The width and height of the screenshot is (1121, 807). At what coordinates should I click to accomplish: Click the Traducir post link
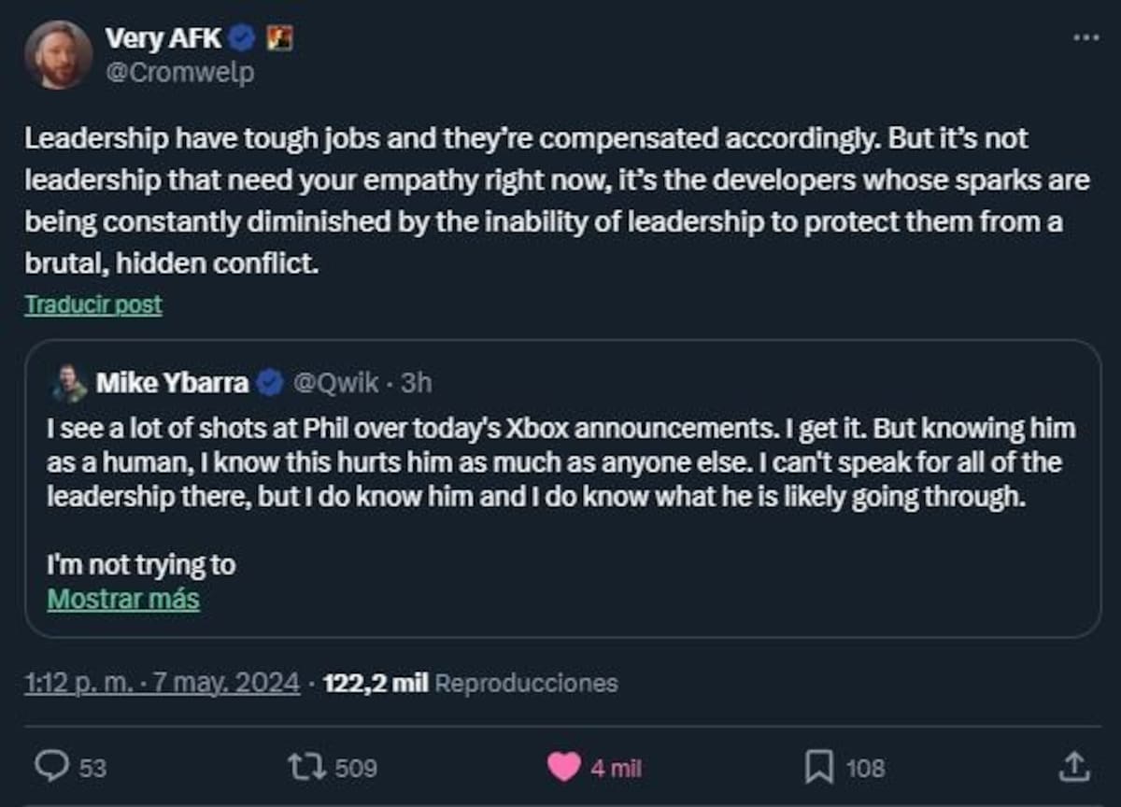[x=93, y=304]
